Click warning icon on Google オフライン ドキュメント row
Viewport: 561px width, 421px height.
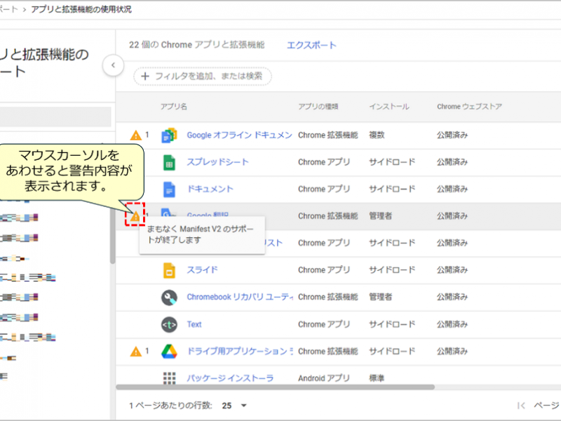point(135,135)
